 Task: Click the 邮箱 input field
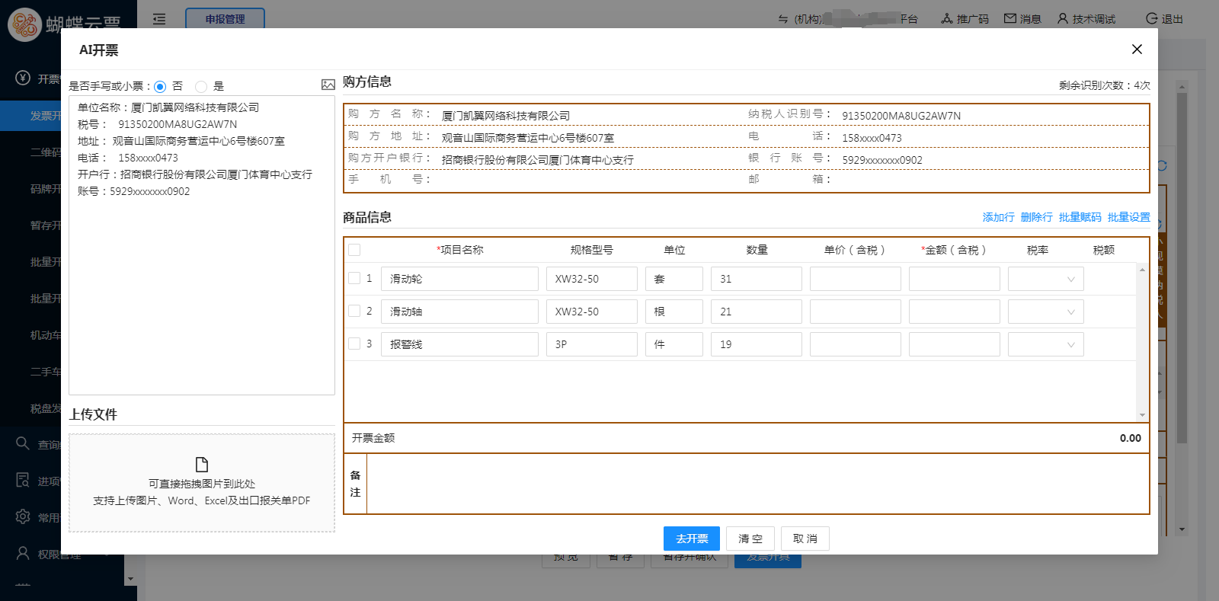[993, 180]
